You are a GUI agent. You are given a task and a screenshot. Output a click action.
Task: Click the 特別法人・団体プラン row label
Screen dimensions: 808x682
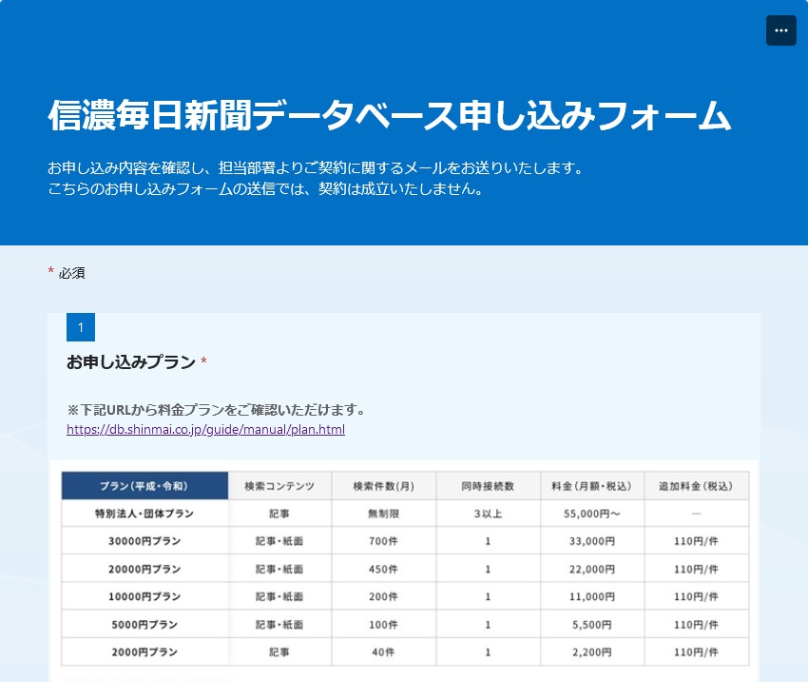[x=144, y=514]
